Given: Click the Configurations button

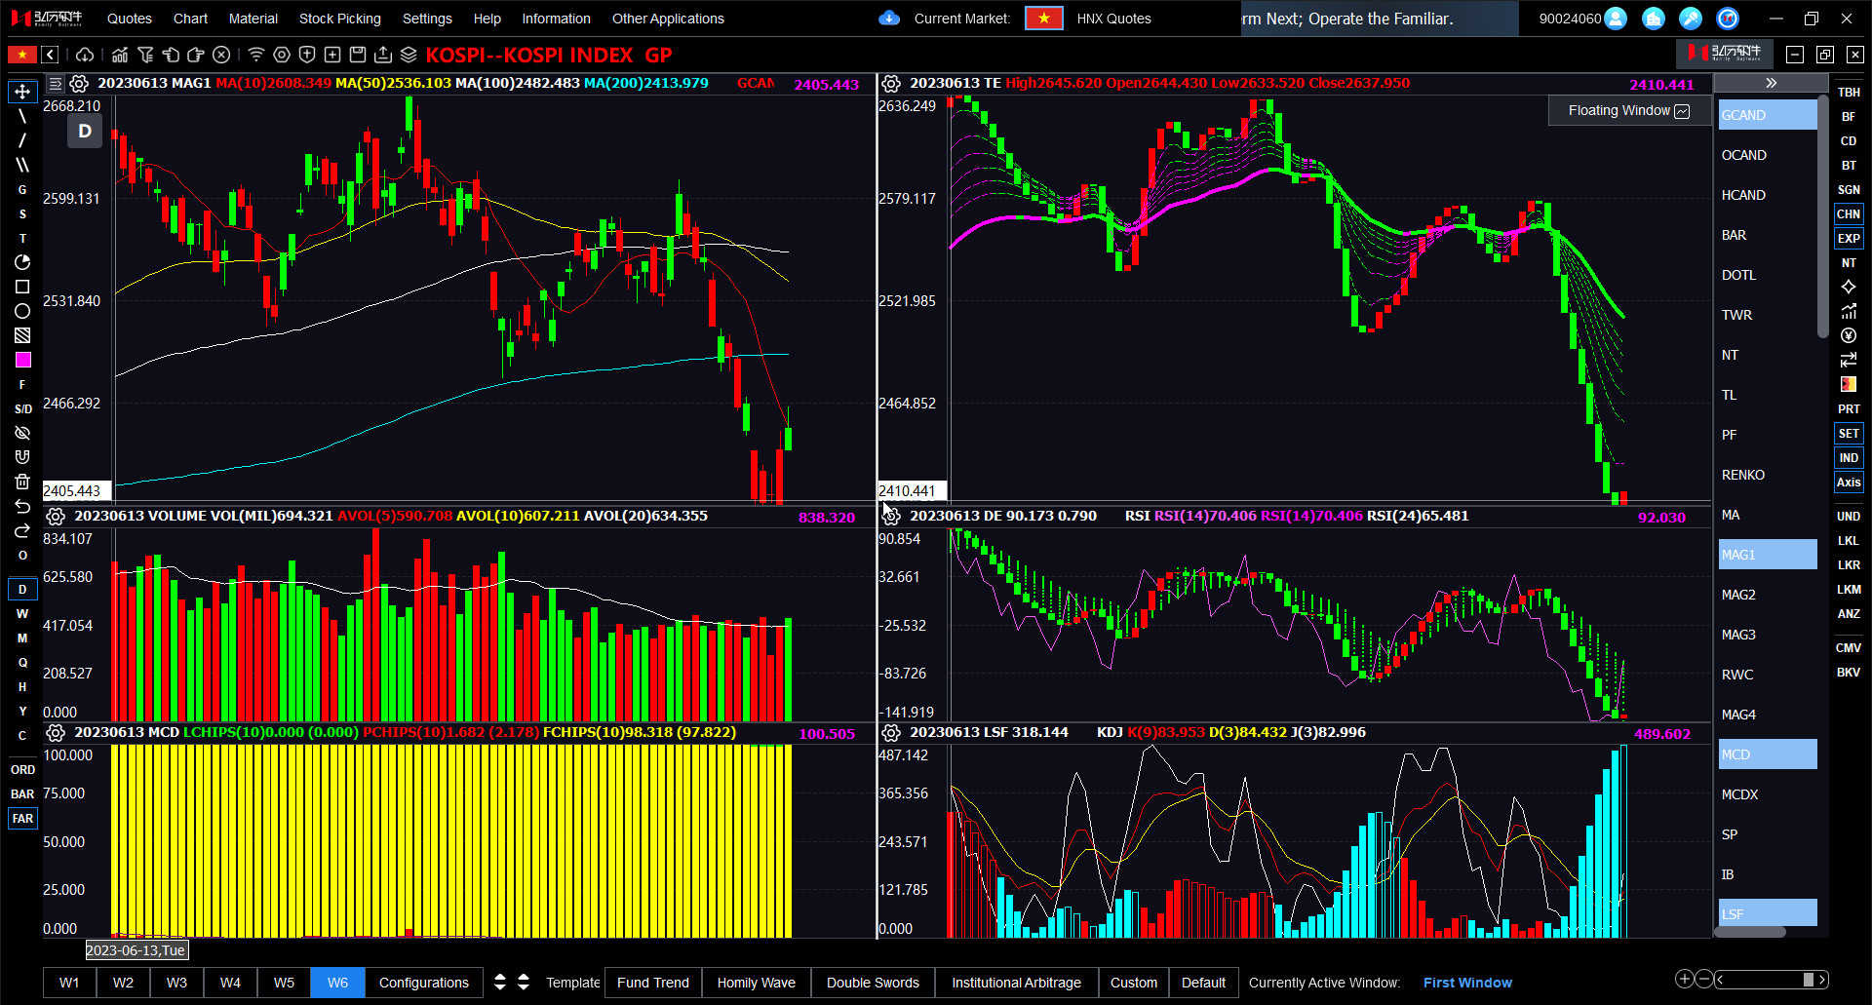Looking at the screenshot, I should (x=423, y=983).
